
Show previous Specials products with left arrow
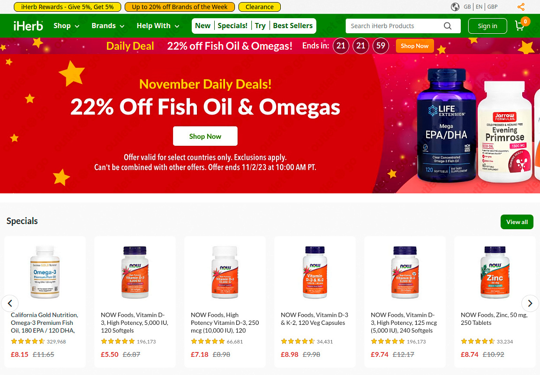(10, 303)
